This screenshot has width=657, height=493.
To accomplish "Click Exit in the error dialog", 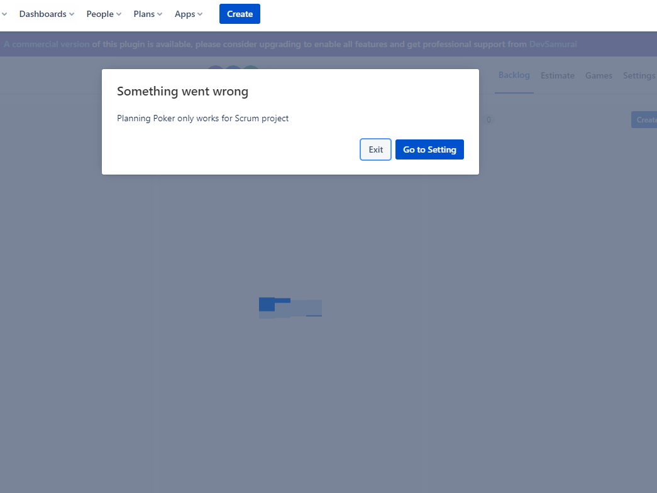I will [x=375, y=149].
